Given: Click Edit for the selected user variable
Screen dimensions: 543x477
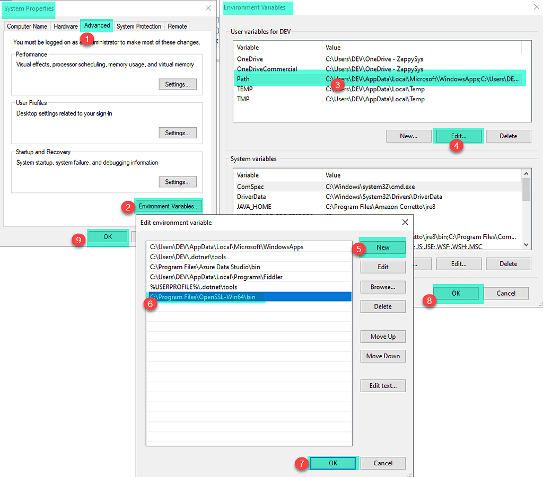Looking at the screenshot, I should click(458, 136).
